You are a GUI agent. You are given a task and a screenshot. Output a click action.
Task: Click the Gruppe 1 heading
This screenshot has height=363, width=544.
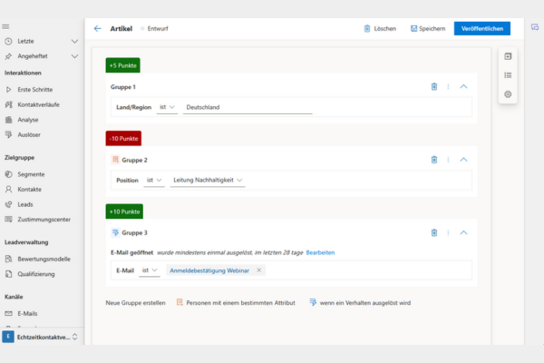coord(122,87)
